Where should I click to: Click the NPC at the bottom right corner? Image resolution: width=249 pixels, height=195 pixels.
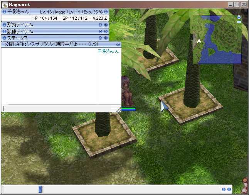[244, 185]
